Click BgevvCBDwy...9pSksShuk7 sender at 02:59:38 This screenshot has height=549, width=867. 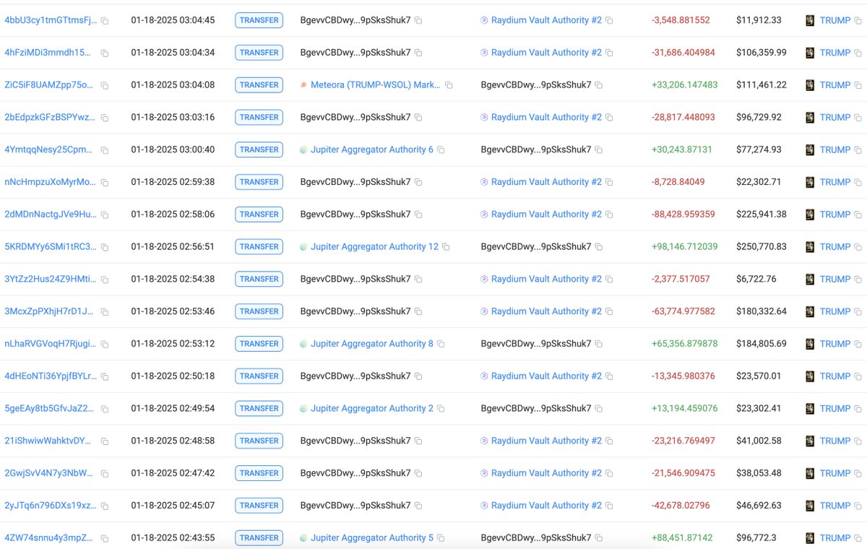355,182
